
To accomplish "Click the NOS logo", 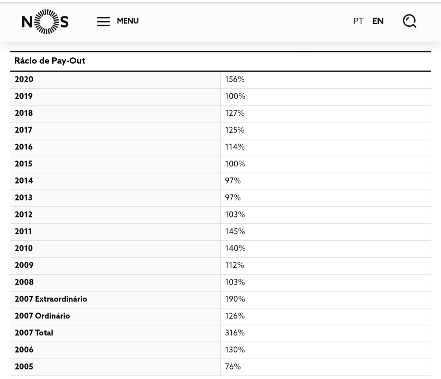I will pos(45,22).
